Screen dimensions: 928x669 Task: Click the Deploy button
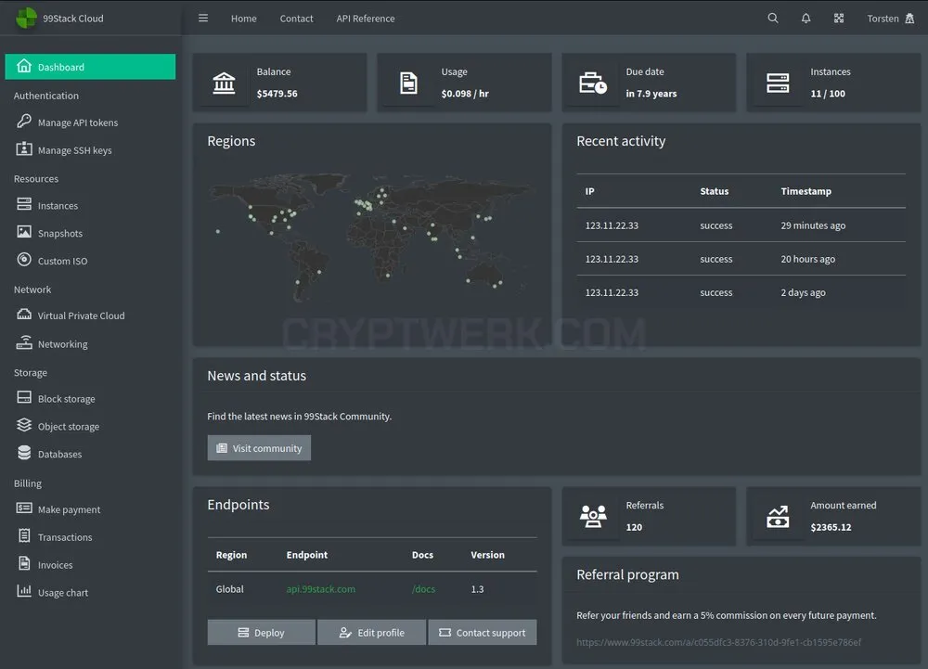pyautogui.click(x=261, y=632)
